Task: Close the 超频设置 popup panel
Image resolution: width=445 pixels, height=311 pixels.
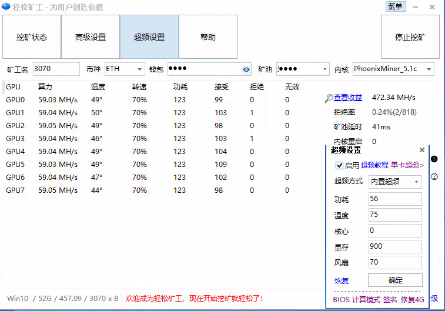Action: coord(421,151)
